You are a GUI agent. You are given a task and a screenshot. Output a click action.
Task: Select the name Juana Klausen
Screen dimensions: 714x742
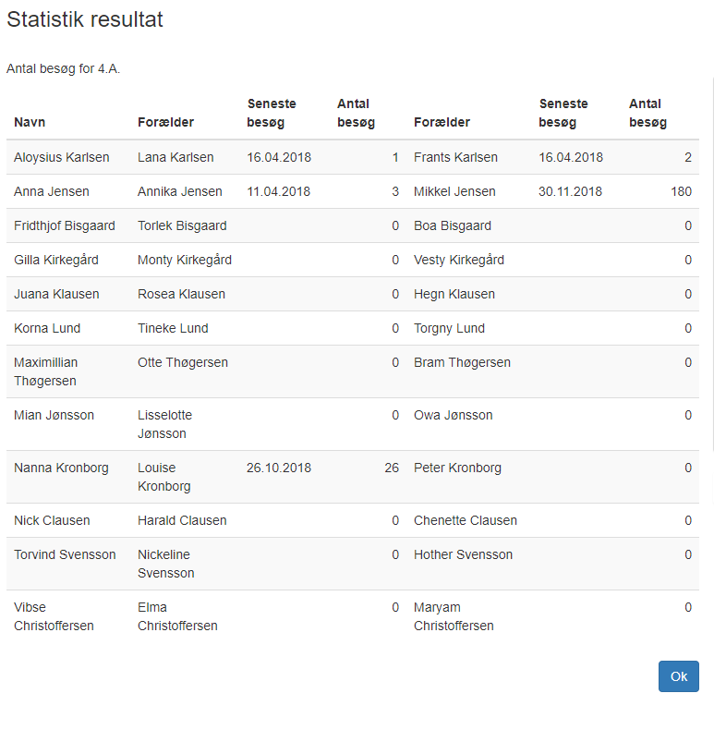[56, 294]
